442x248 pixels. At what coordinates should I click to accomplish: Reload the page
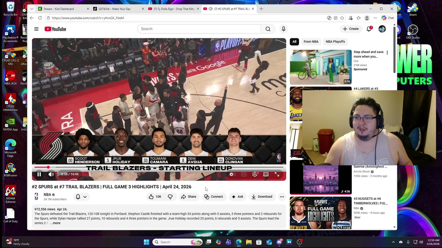pos(40,18)
